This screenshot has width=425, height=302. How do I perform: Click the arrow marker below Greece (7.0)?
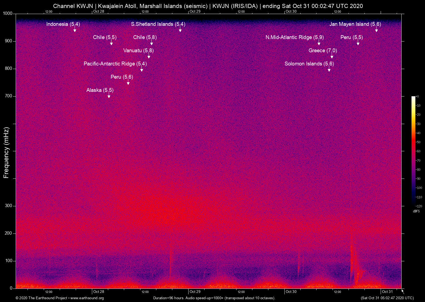[x=332, y=56]
